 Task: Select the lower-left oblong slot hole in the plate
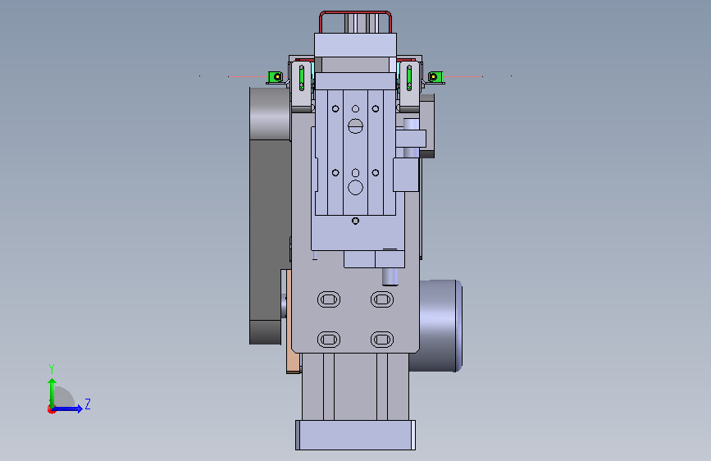[x=329, y=340]
